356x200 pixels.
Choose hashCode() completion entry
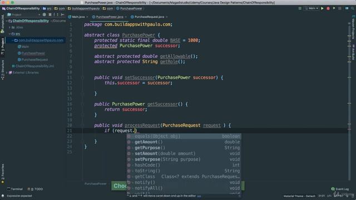[x=184, y=165]
